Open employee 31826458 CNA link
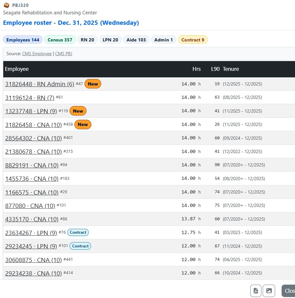The image size is (295, 298). click(x=33, y=125)
